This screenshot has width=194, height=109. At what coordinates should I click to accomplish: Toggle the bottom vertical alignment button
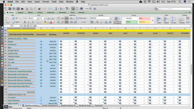pos(67,18)
